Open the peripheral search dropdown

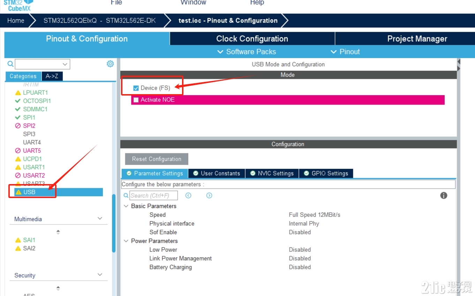[x=65, y=64]
